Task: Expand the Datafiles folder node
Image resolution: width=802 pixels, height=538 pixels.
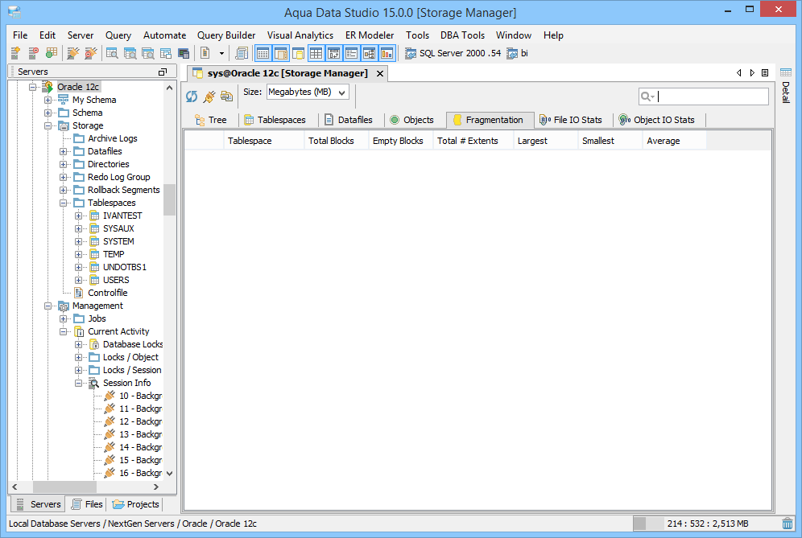Action: [x=64, y=151]
